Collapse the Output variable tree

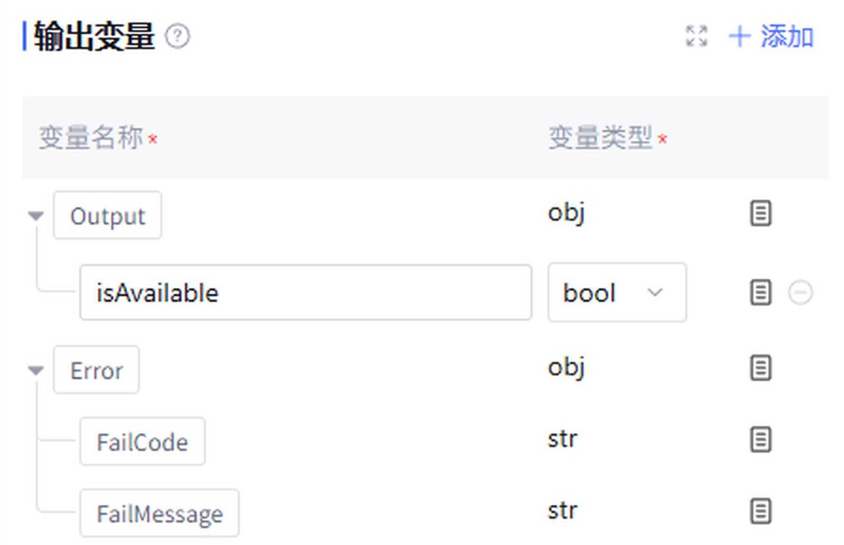click(36, 216)
